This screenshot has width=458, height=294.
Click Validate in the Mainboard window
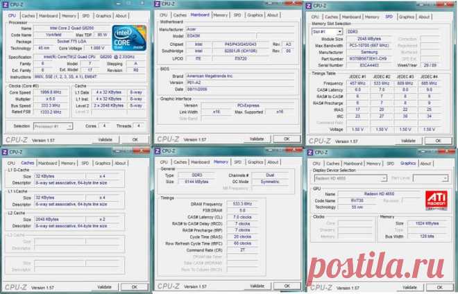257,139
